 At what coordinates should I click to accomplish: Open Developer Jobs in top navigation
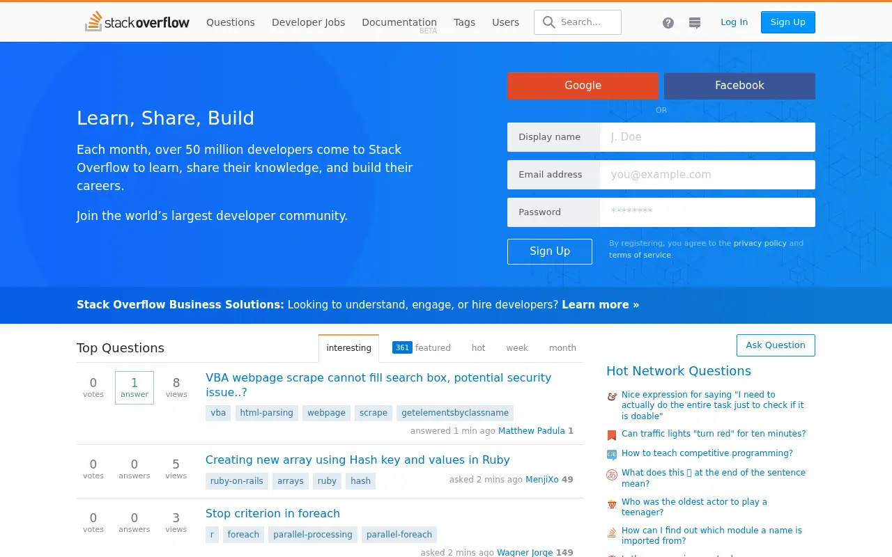tap(308, 22)
